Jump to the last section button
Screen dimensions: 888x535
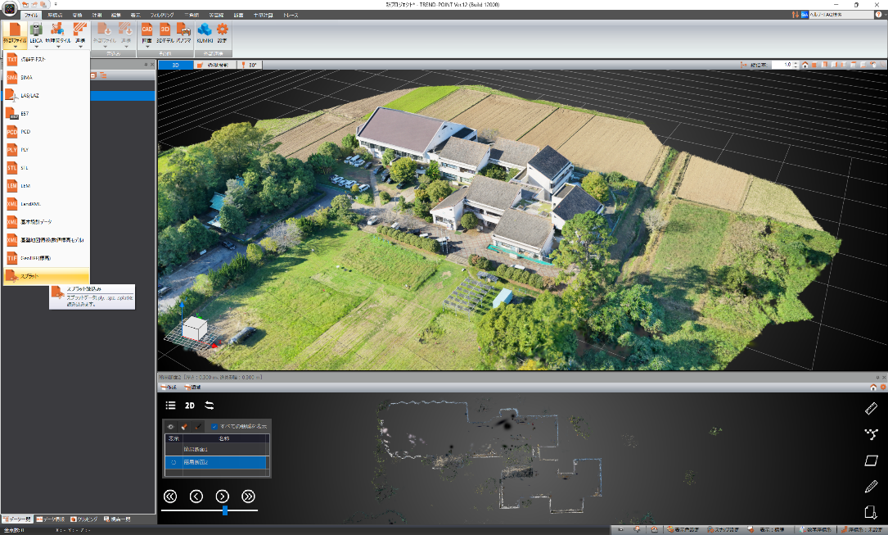248,496
